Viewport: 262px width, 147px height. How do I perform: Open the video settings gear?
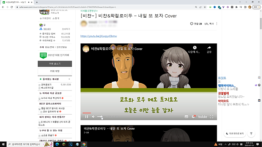click(193, 117)
